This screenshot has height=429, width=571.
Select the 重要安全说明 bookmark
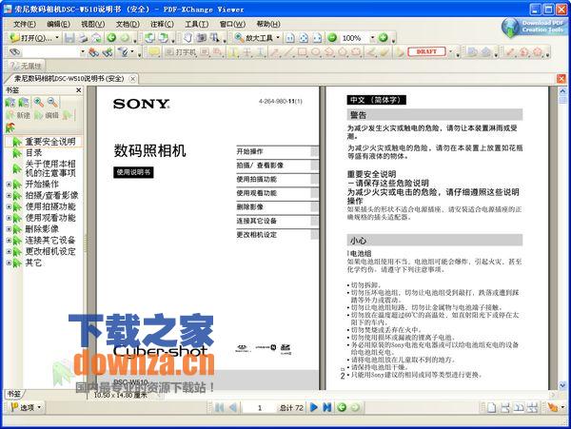[x=49, y=142]
